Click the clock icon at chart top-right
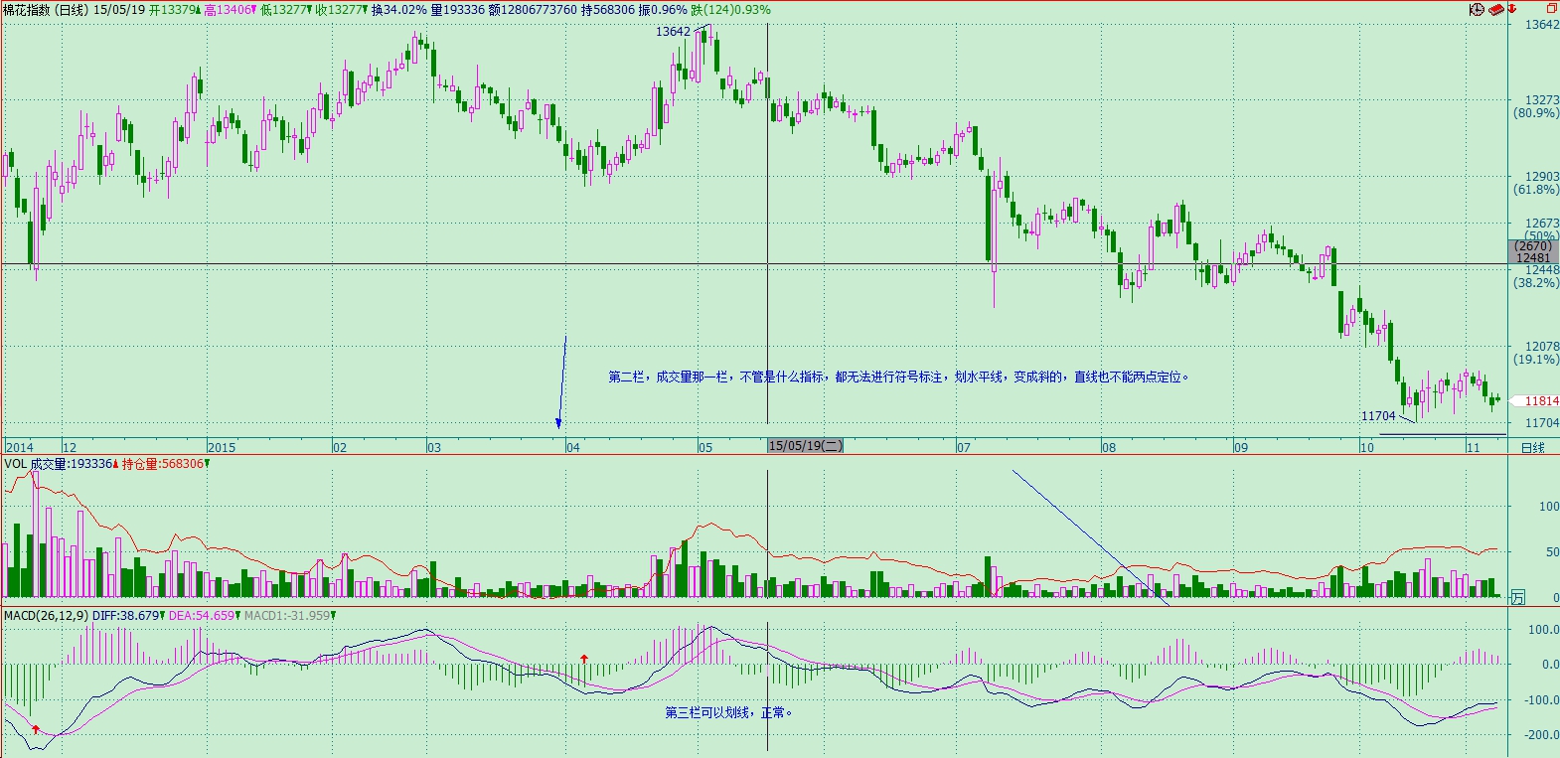The image size is (1560, 758). [x=1477, y=9]
